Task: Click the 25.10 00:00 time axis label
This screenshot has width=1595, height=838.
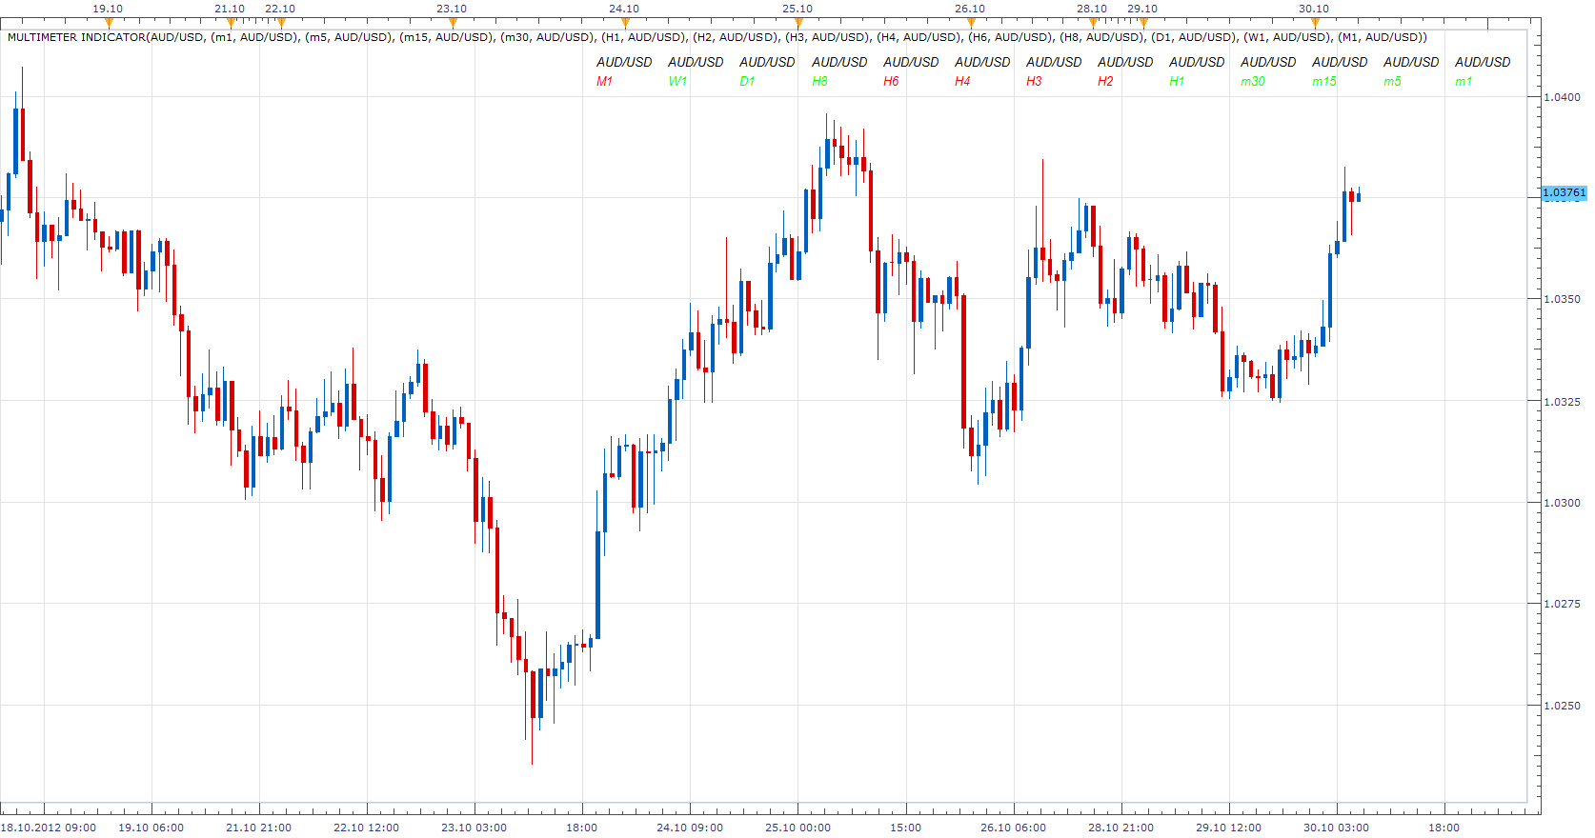Action: pyautogui.click(x=797, y=828)
